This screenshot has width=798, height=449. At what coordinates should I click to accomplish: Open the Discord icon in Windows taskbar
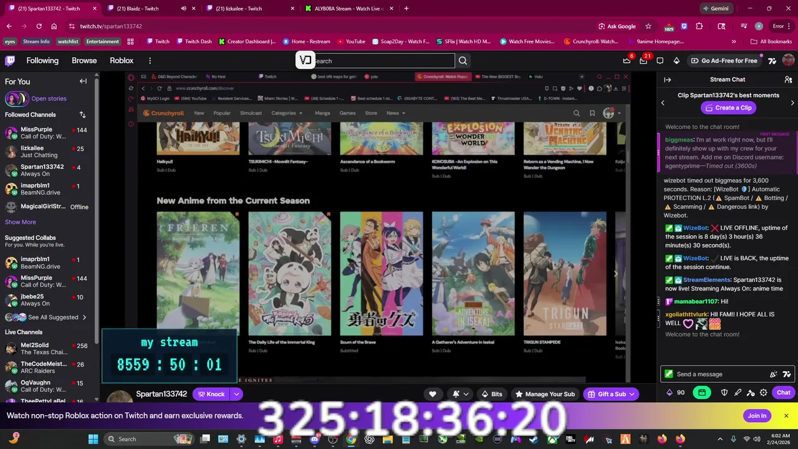(315, 439)
